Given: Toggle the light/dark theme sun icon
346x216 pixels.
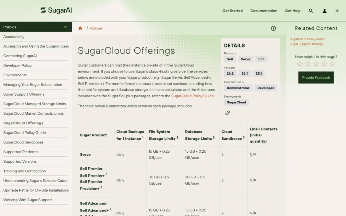Looking at the screenshot, I should (x=337, y=11).
